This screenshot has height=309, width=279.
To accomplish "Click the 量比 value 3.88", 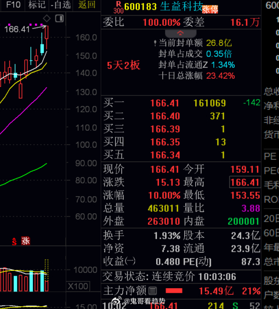I will click(250, 208).
